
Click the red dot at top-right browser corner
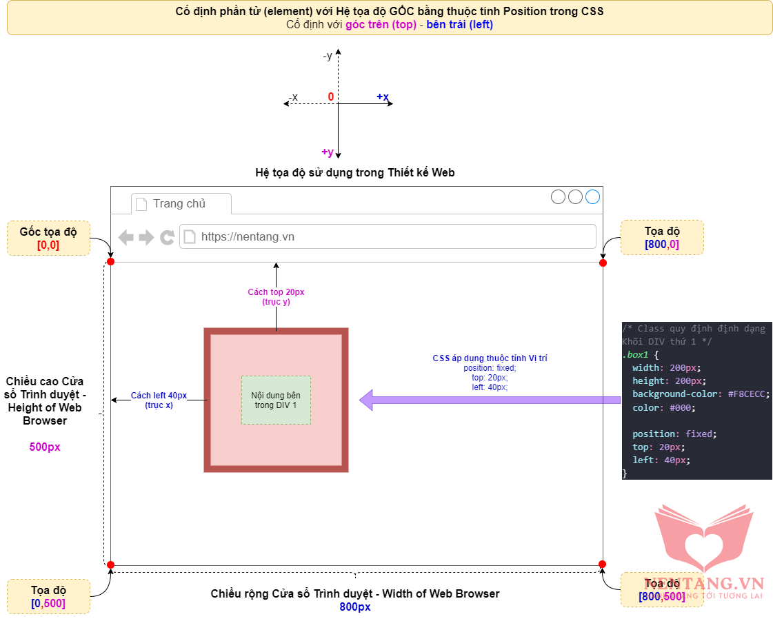(x=603, y=263)
